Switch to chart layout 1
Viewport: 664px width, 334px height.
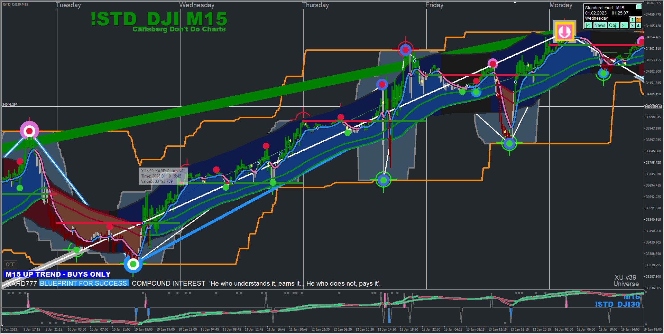tap(632, 20)
